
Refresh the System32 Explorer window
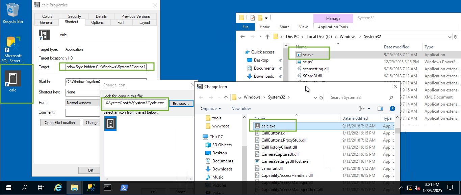pyautogui.click(x=456, y=37)
